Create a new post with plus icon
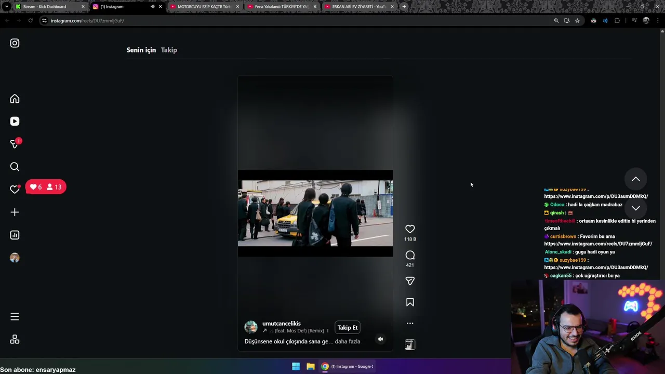This screenshot has height=374, width=665. 15,212
